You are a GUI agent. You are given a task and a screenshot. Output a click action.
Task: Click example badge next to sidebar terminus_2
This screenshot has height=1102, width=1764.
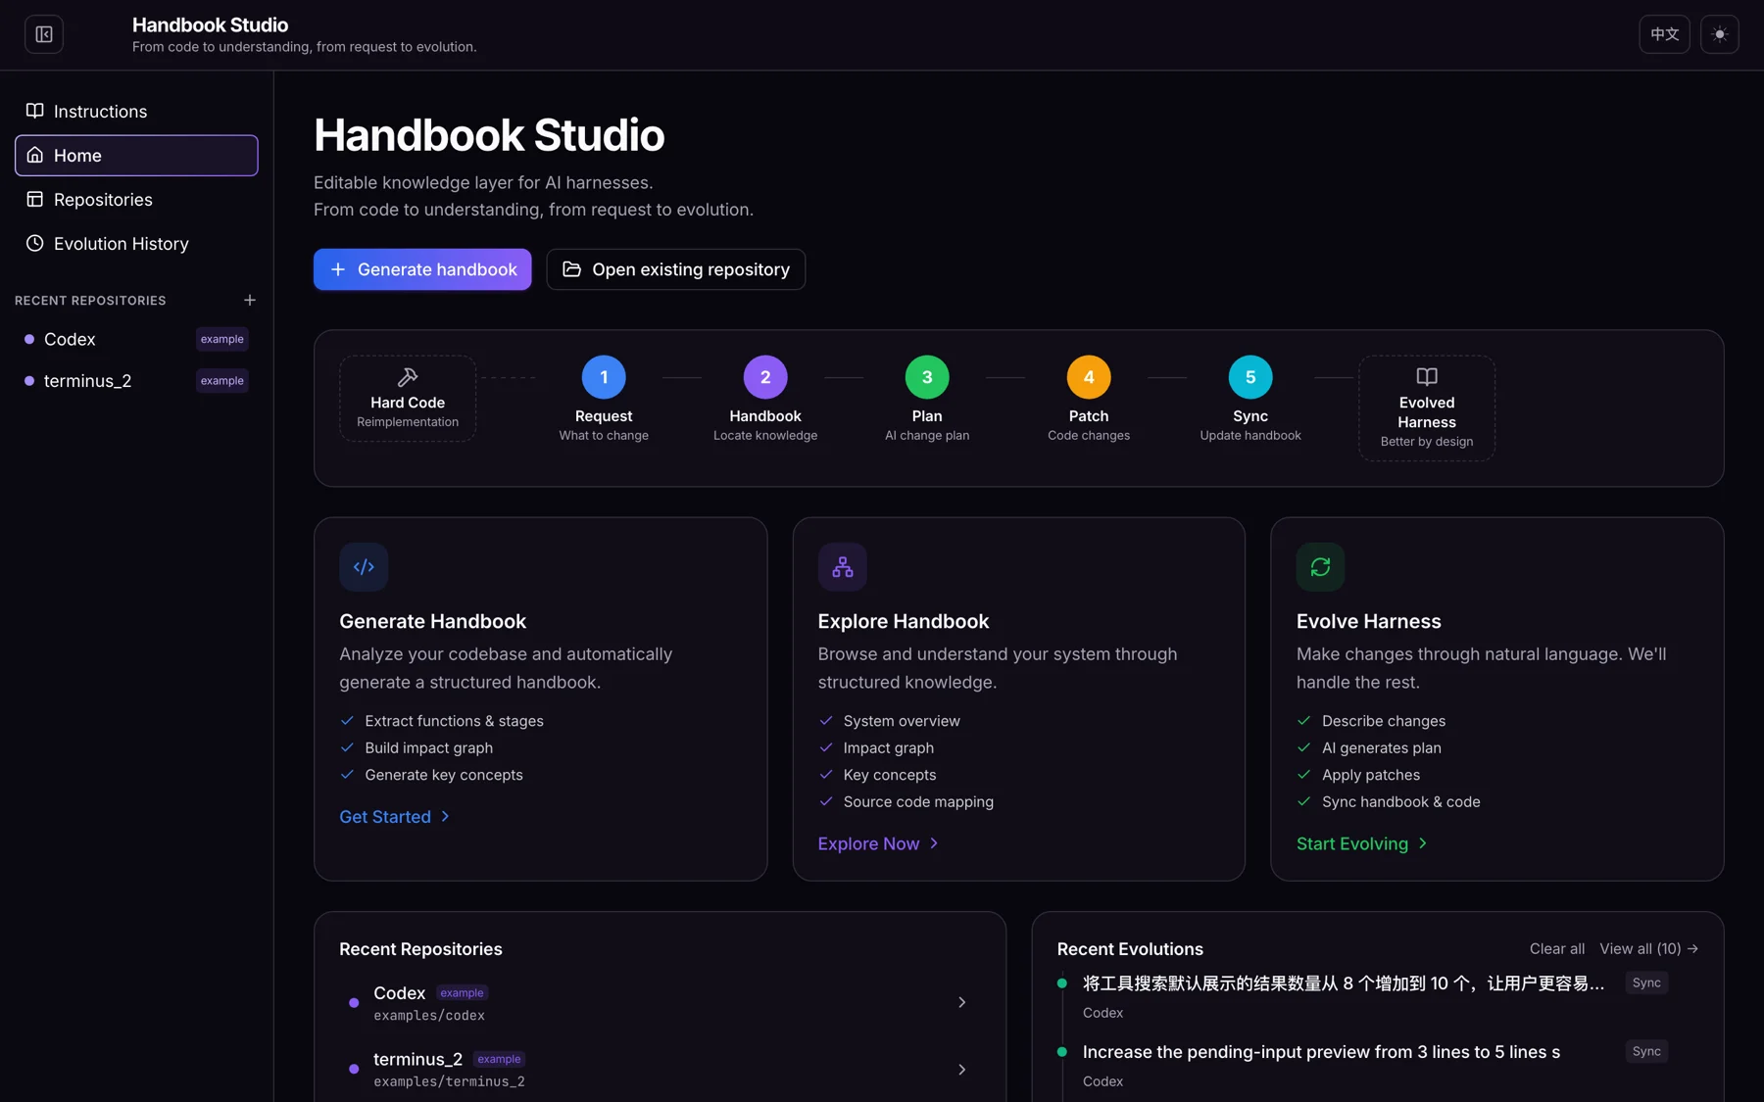click(222, 381)
